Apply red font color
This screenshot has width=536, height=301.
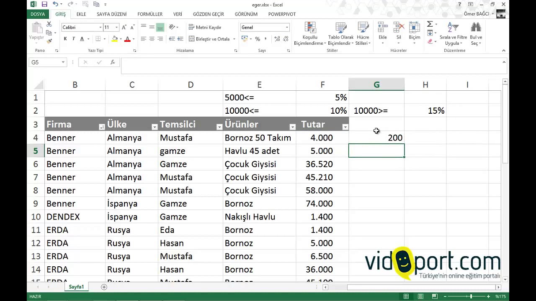(x=127, y=39)
